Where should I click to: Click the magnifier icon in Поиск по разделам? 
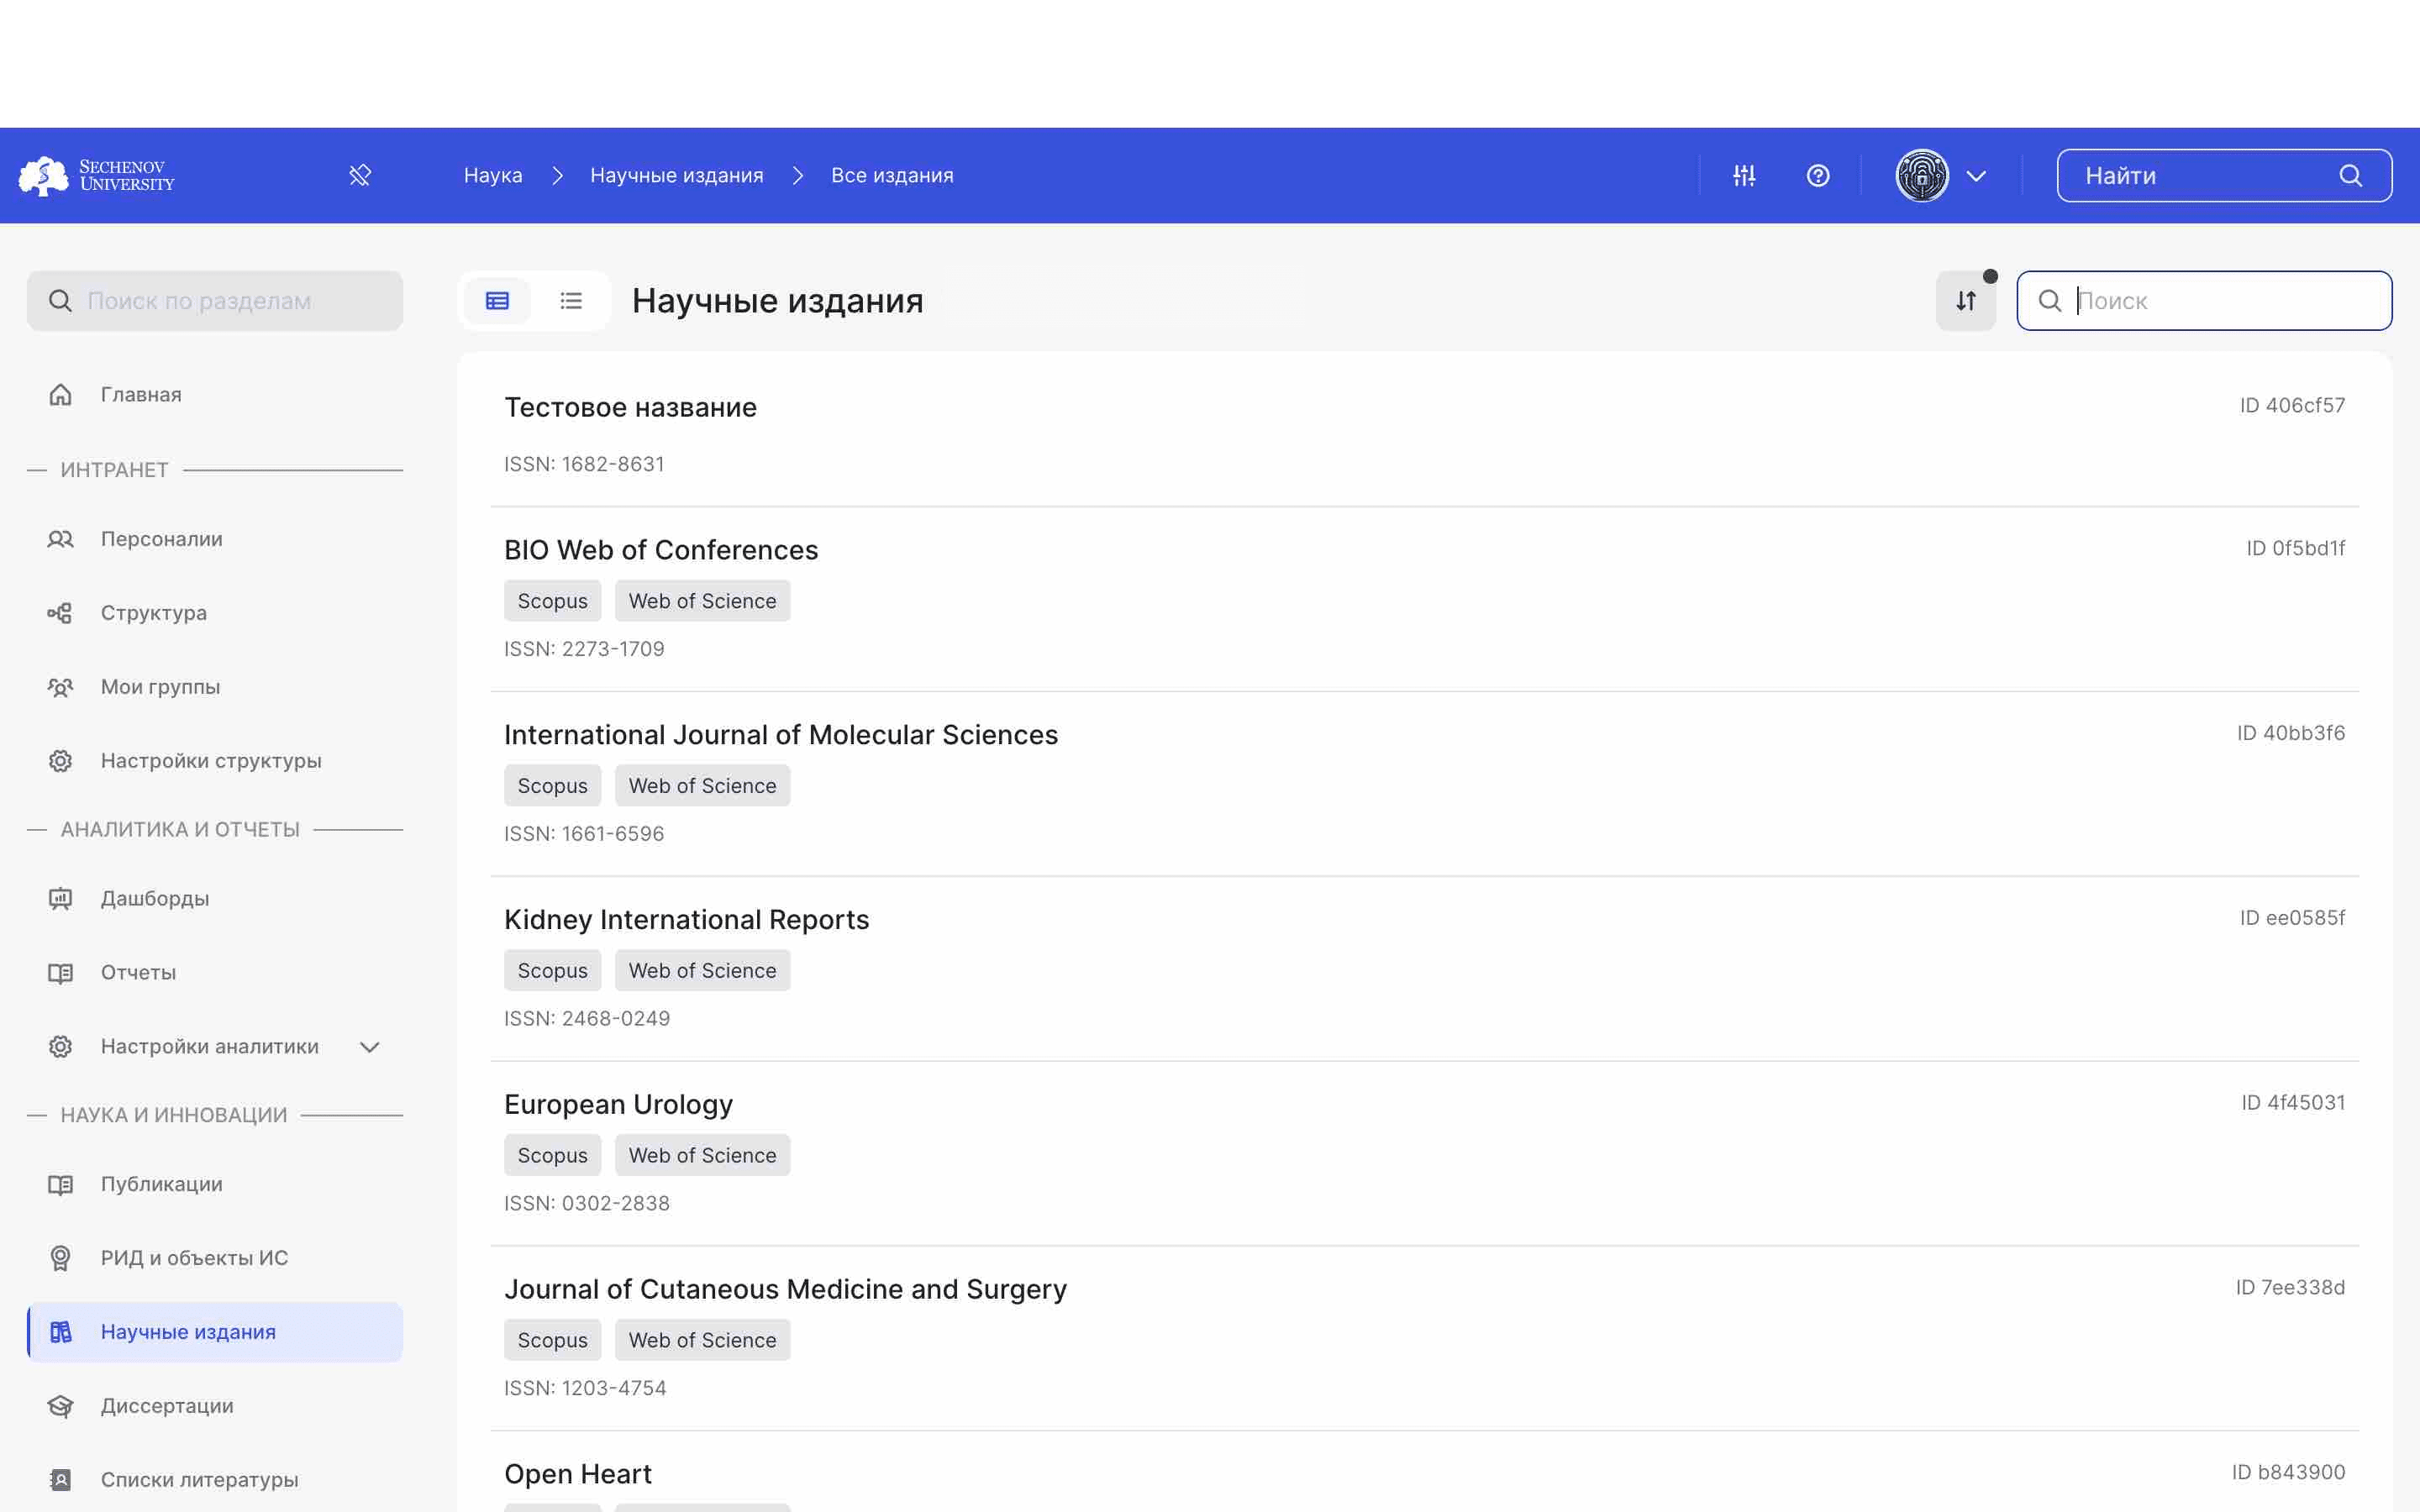(60, 301)
